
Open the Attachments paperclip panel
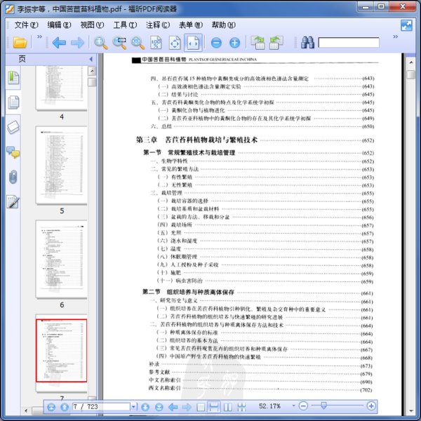point(13,177)
